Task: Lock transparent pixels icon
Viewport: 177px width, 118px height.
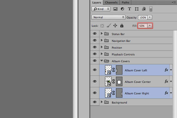Action: click(102, 26)
